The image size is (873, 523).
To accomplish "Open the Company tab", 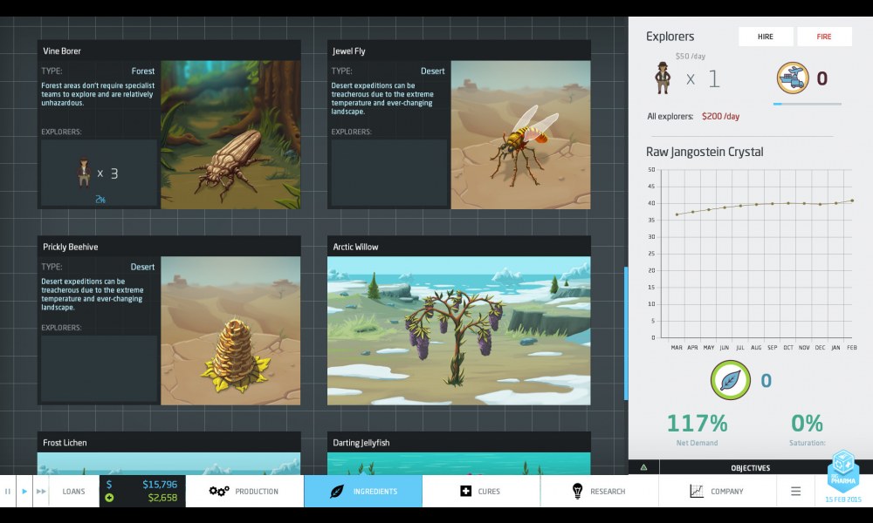I will tap(717, 492).
